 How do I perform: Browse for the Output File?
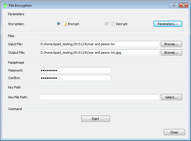point(171,53)
